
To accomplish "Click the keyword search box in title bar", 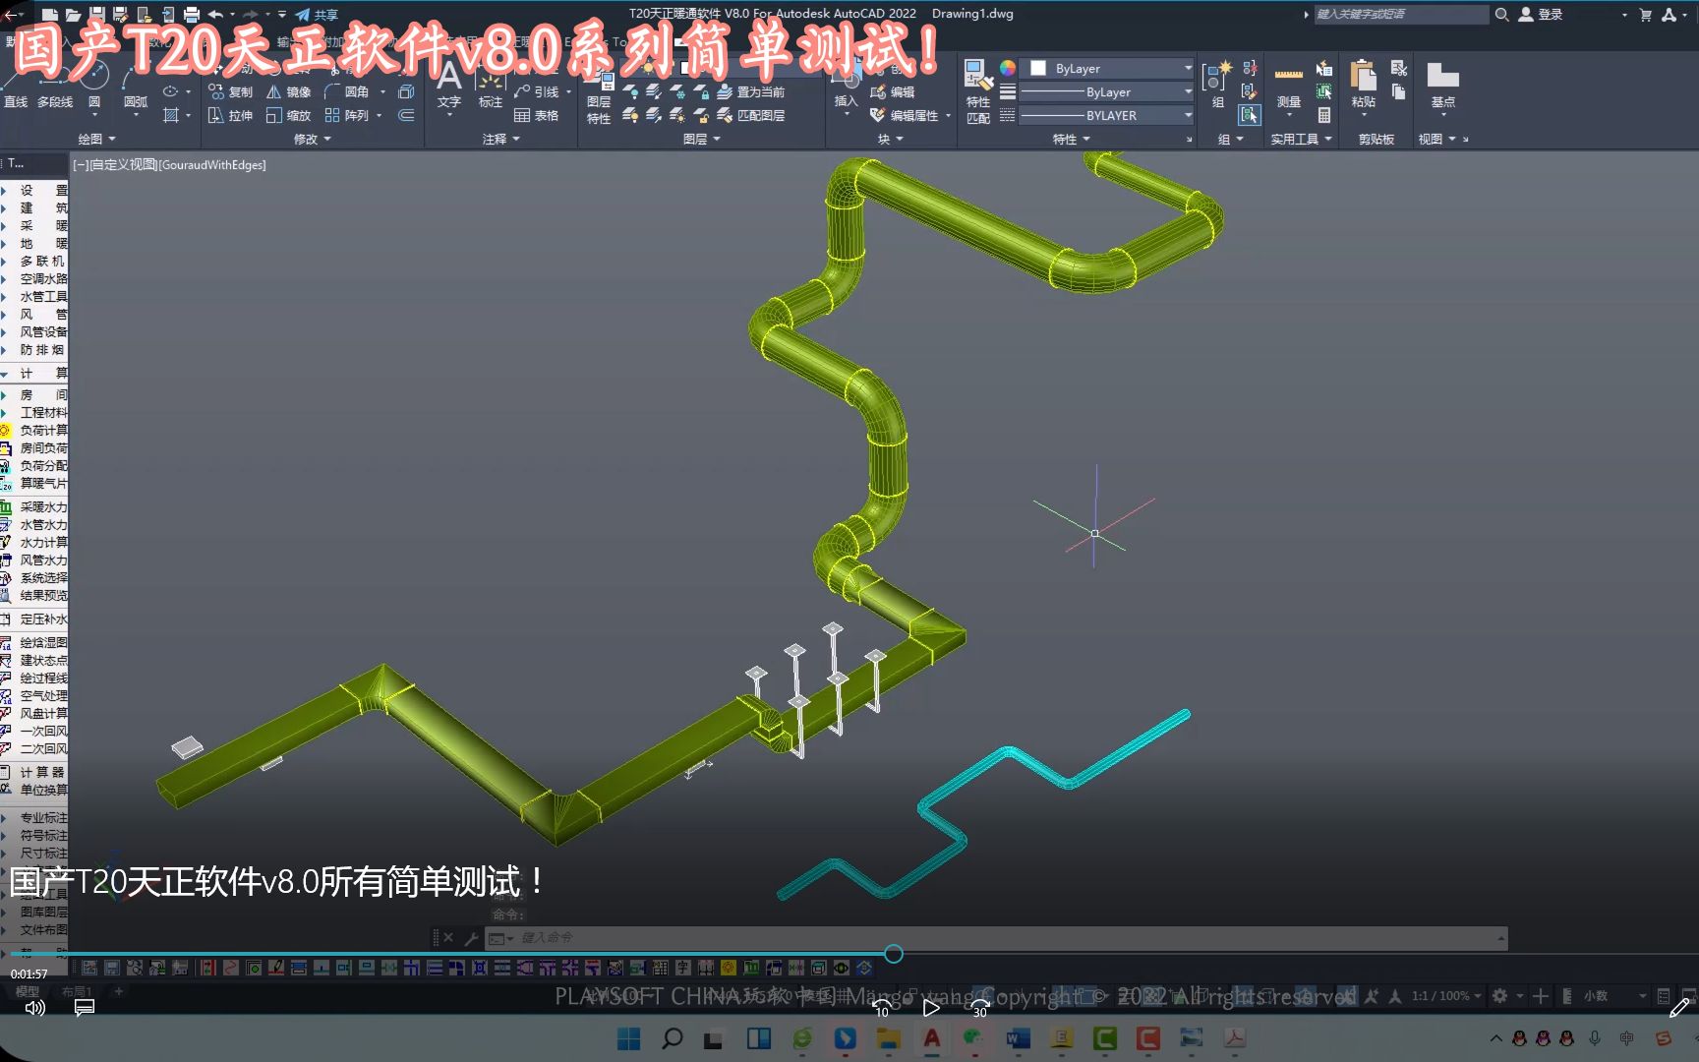I will (x=1400, y=14).
